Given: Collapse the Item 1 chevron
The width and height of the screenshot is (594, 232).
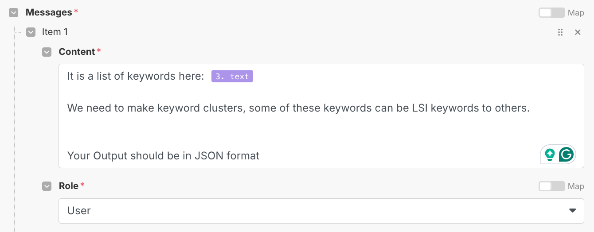Looking at the screenshot, I should (31, 32).
